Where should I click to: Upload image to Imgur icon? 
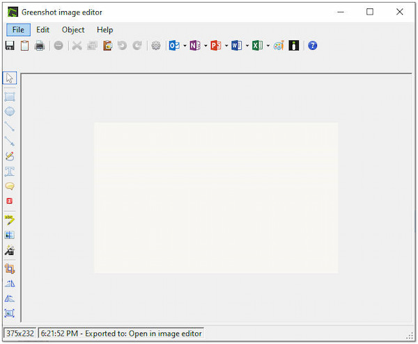tap(294, 46)
